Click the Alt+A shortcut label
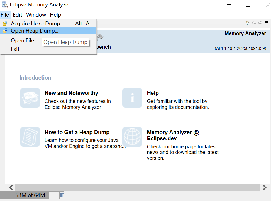Viewport: 271px width, 201px height. [82, 23]
